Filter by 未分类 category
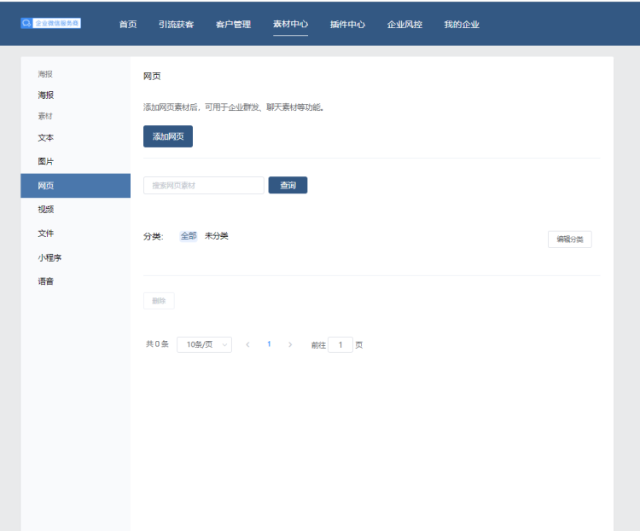Screen dimensions: 640x531 pos(217,236)
